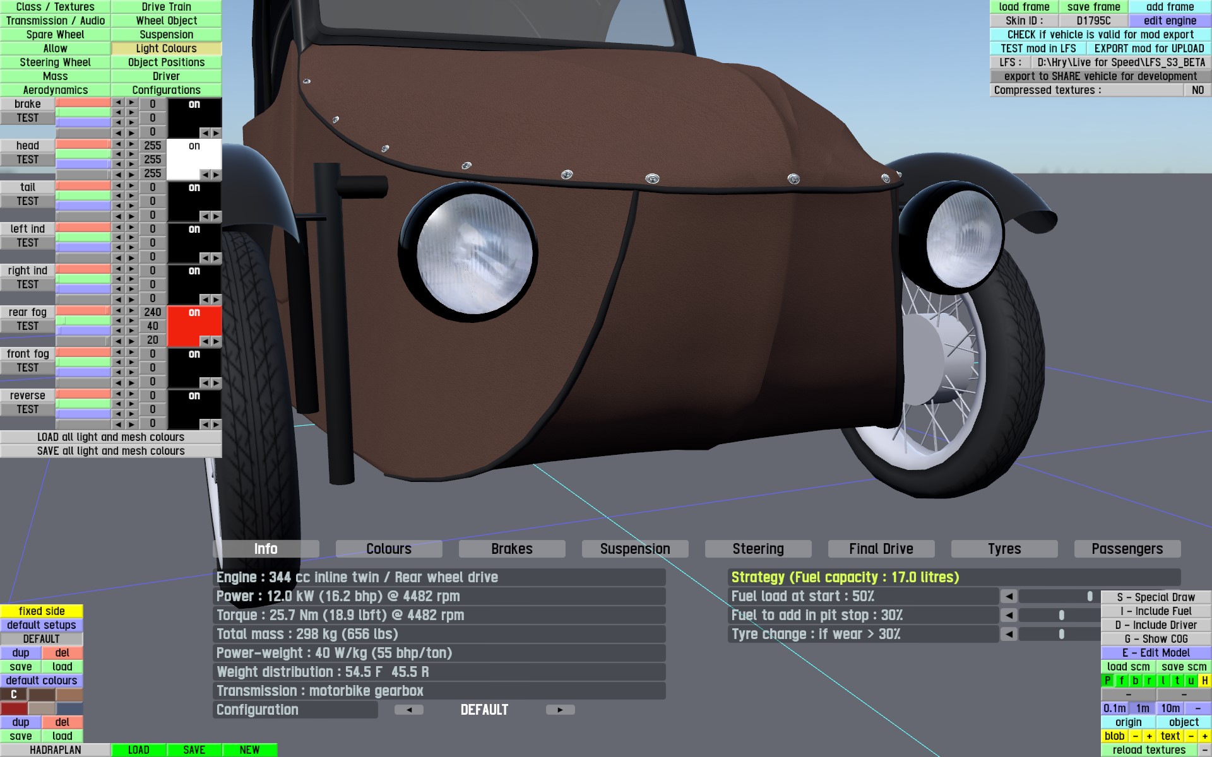Switch to the Brakes tab
Screen dimensions: 1212x757
click(x=511, y=549)
